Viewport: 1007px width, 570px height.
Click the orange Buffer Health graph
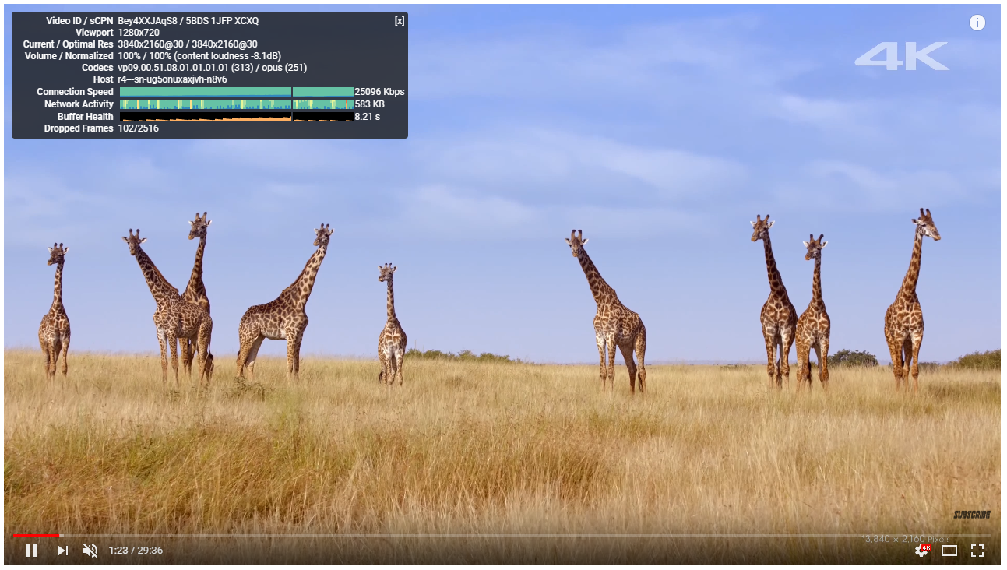[236, 117]
